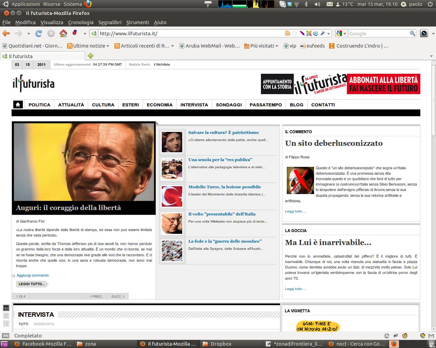Screen dimensions: 436x348
Task: Click the grayed-out stop loading icon
Action: coord(51,33)
